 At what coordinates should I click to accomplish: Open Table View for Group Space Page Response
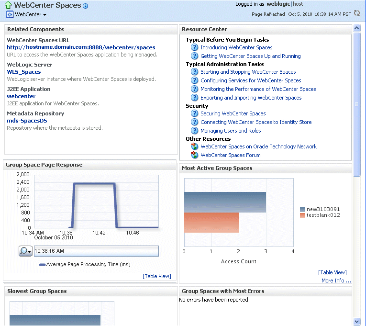tap(157, 276)
